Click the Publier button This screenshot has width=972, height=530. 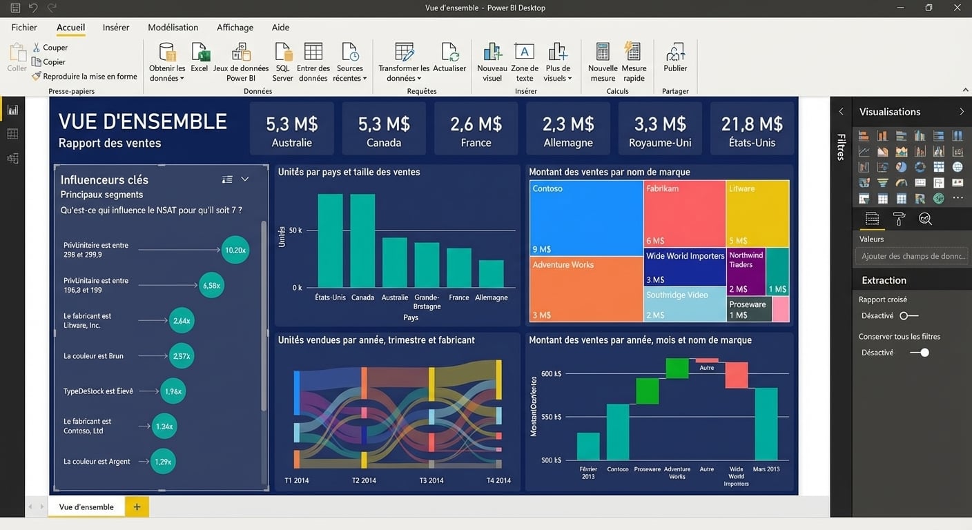tap(675, 57)
